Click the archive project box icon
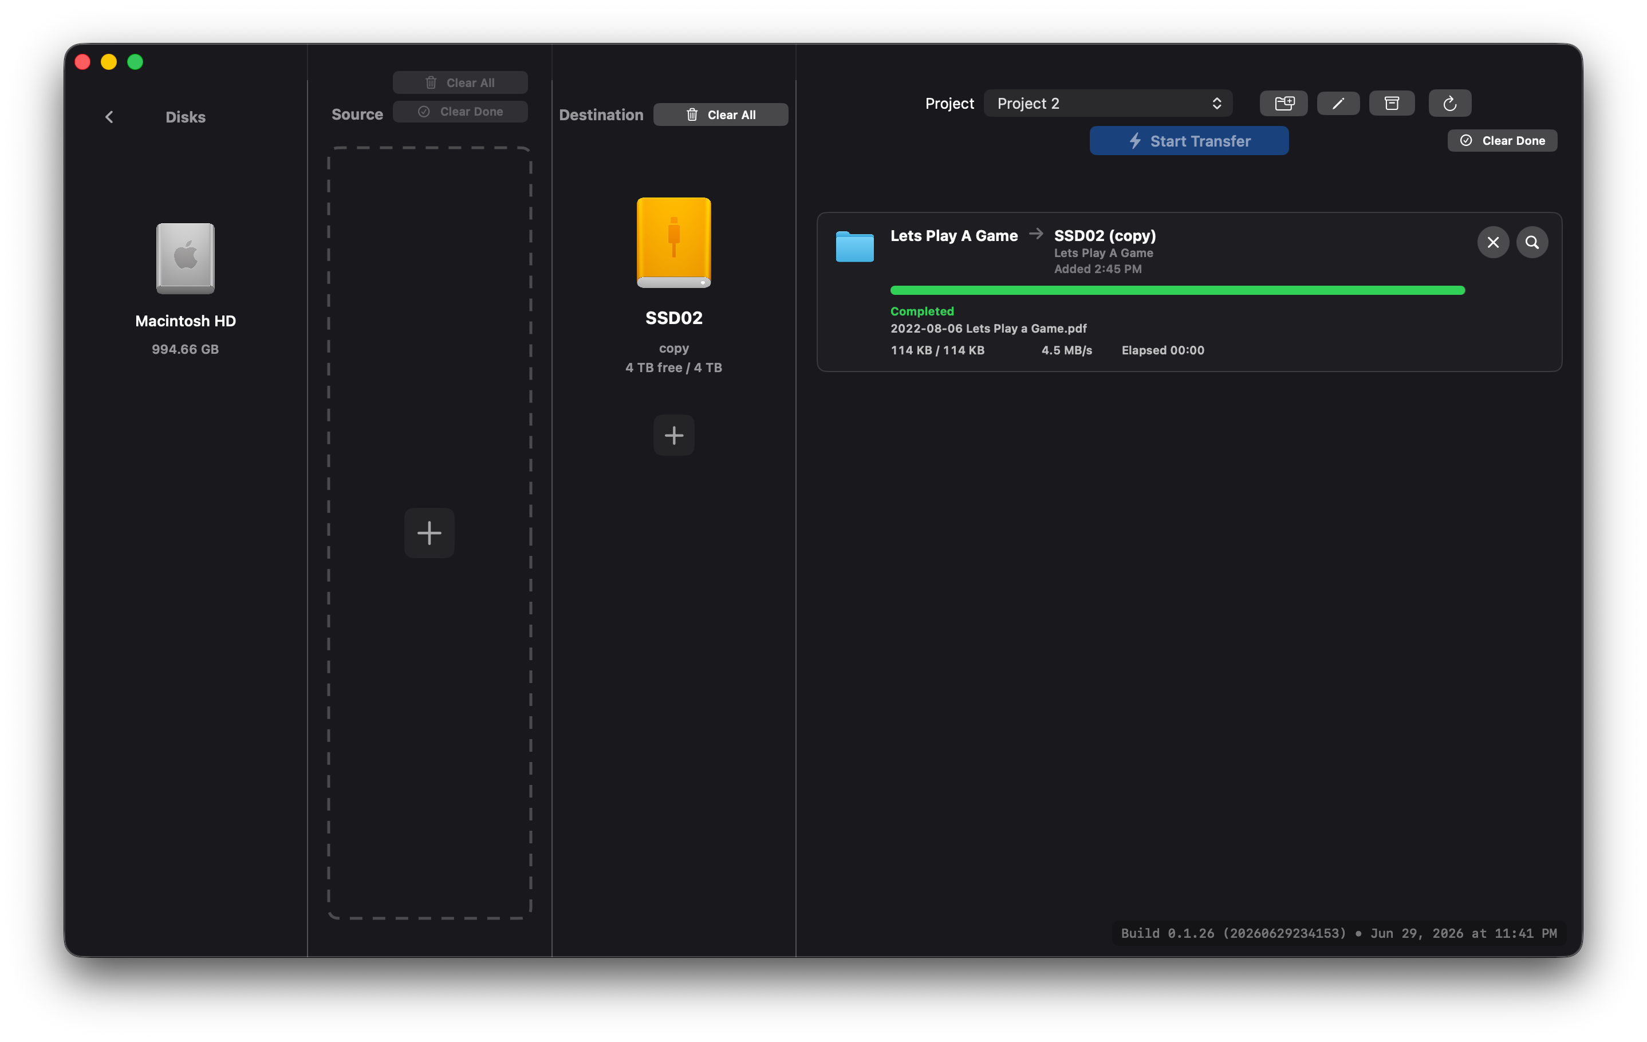The height and width of the screenshot is (1042, 1647). click(x=1391, y=103)
